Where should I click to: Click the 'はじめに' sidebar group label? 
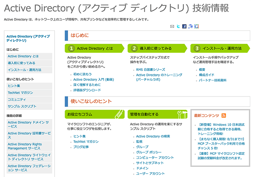[x=13, y=49]
